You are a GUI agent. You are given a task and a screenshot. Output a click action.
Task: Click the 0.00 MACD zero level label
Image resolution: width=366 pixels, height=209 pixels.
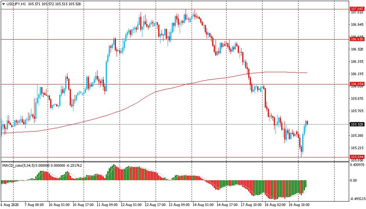[353, 180]
